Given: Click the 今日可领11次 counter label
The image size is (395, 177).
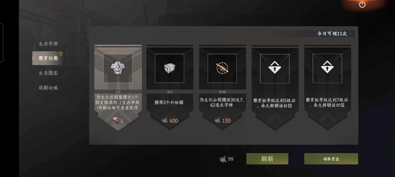Looking at the screenshot, I should coord(332,34).
